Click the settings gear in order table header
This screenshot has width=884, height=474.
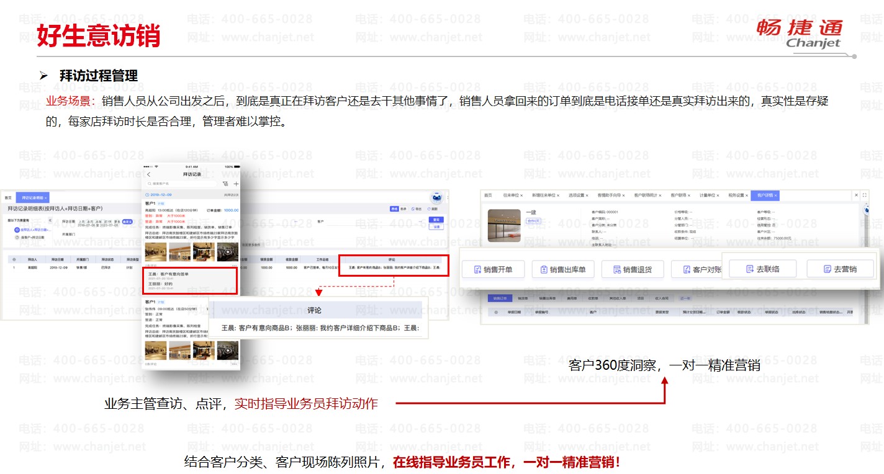(x=495, y=312)
